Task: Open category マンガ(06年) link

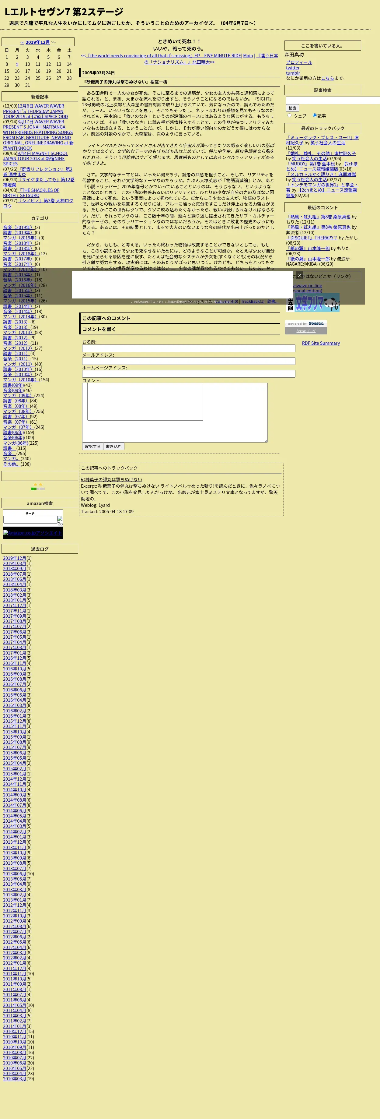Action: point(16,443)
